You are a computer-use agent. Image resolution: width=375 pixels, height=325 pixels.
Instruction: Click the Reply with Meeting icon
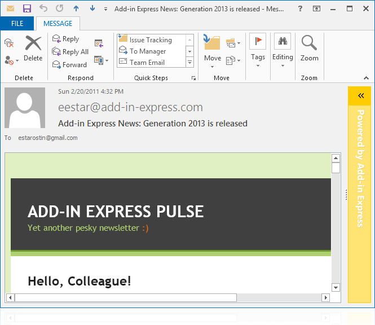[99, 43]
